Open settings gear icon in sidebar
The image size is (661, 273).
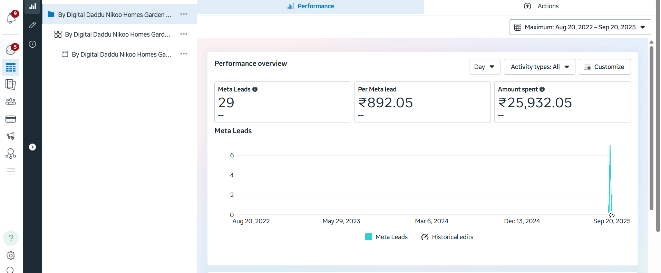(11, 256)
